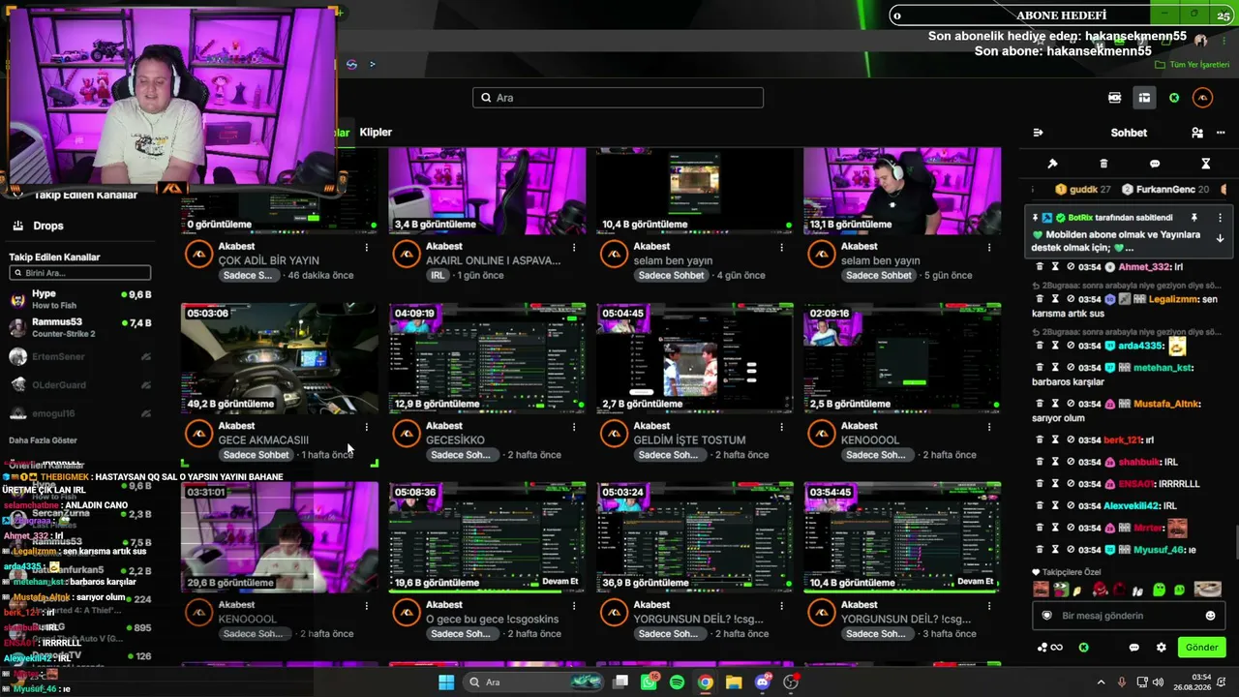Open Discord from the taskbar
The height and width of the screenshot is (697, 1239).
(762, 682)
